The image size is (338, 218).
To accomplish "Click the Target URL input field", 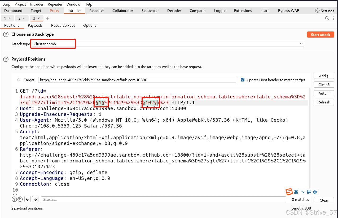I will (137, 80).
